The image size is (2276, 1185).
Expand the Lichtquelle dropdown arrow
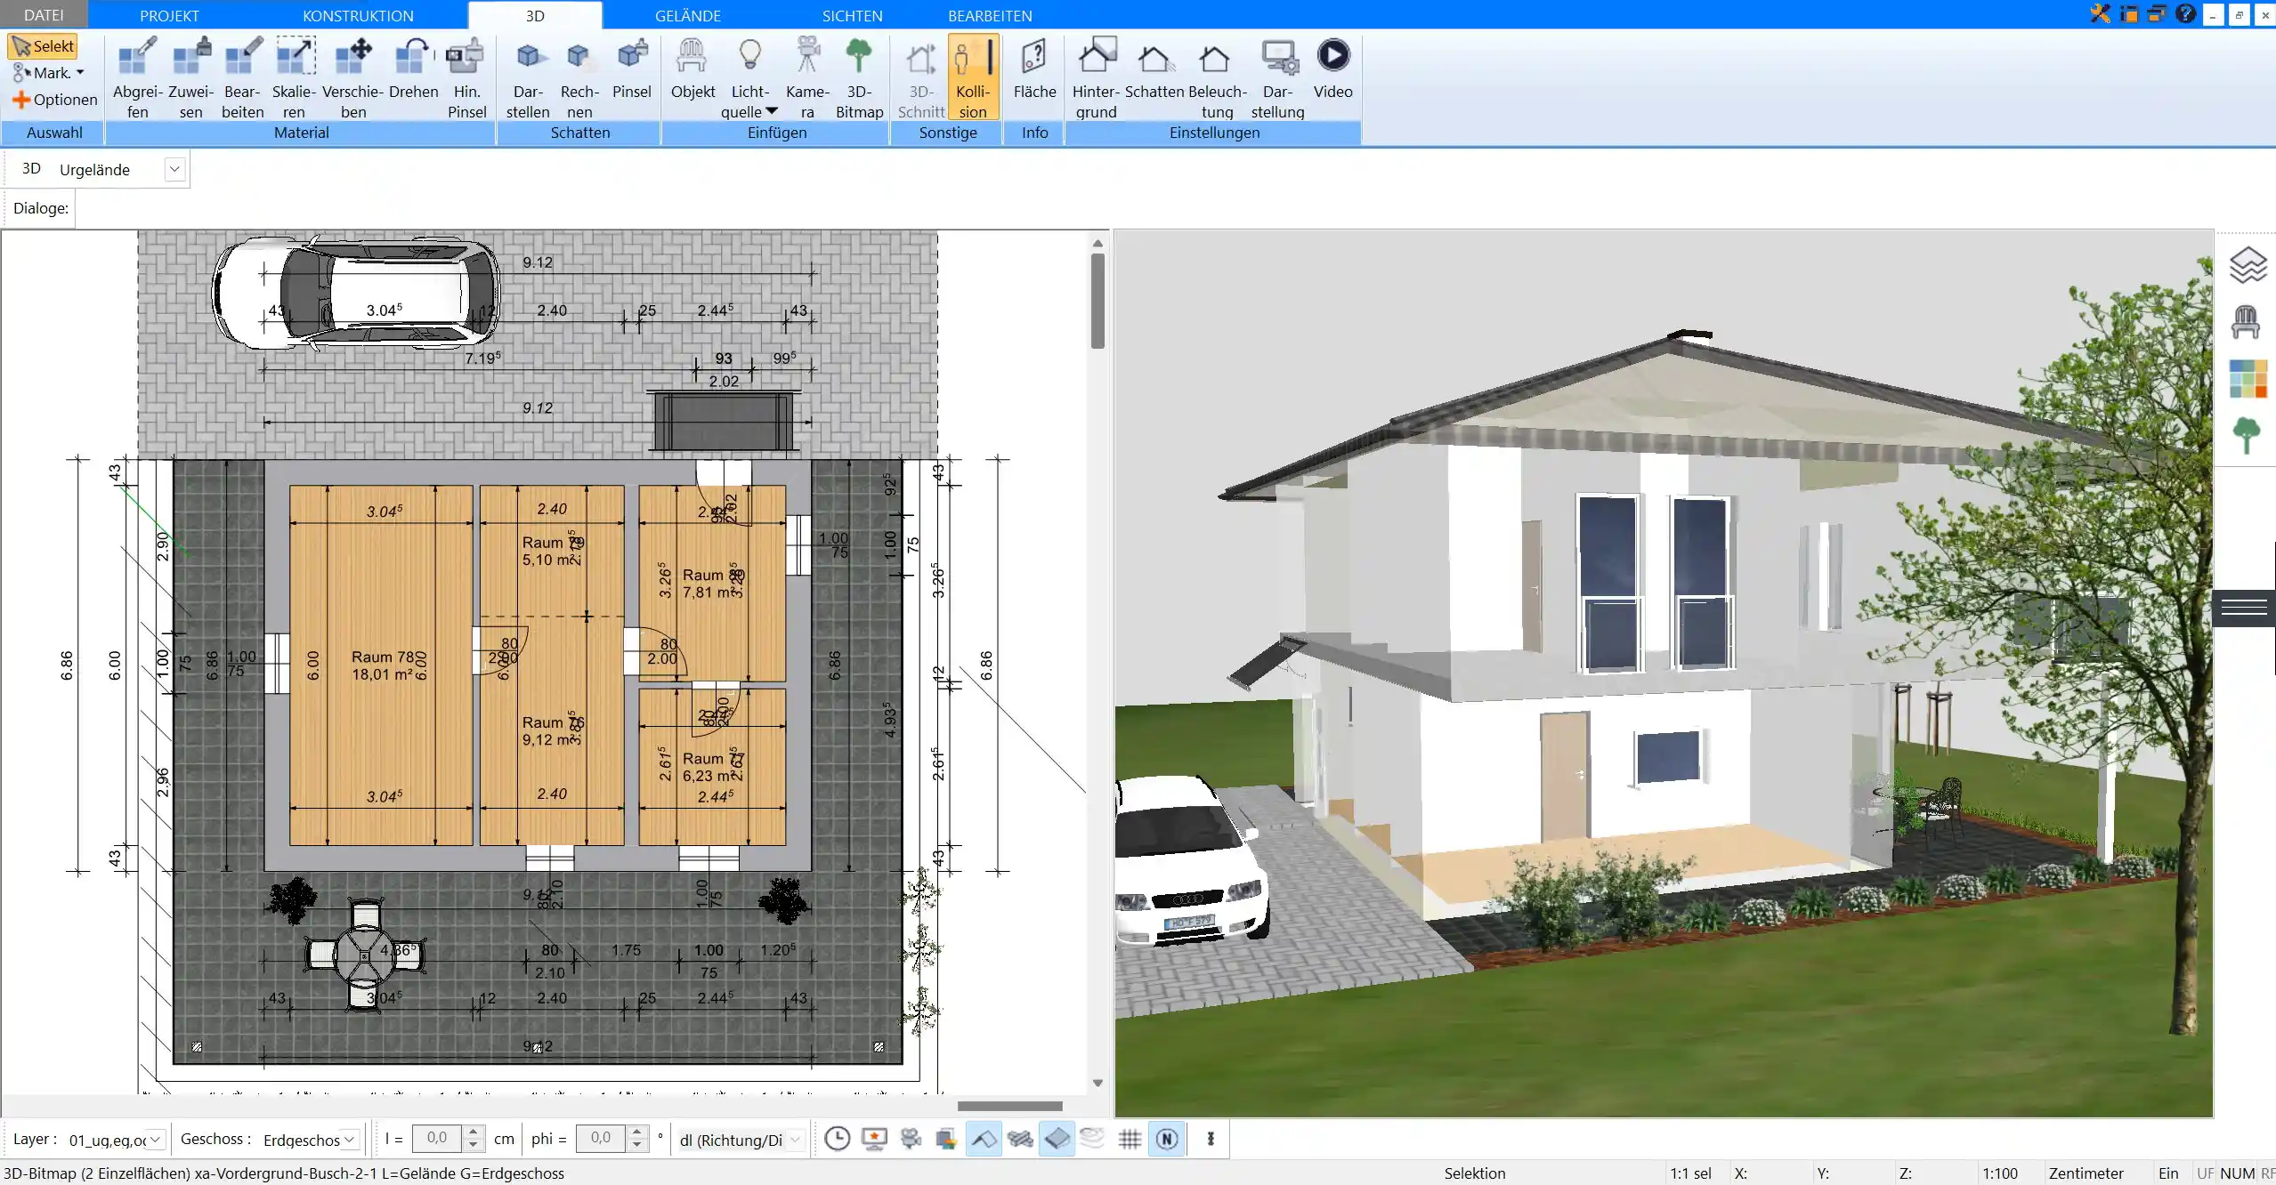(x=772, y=111)
